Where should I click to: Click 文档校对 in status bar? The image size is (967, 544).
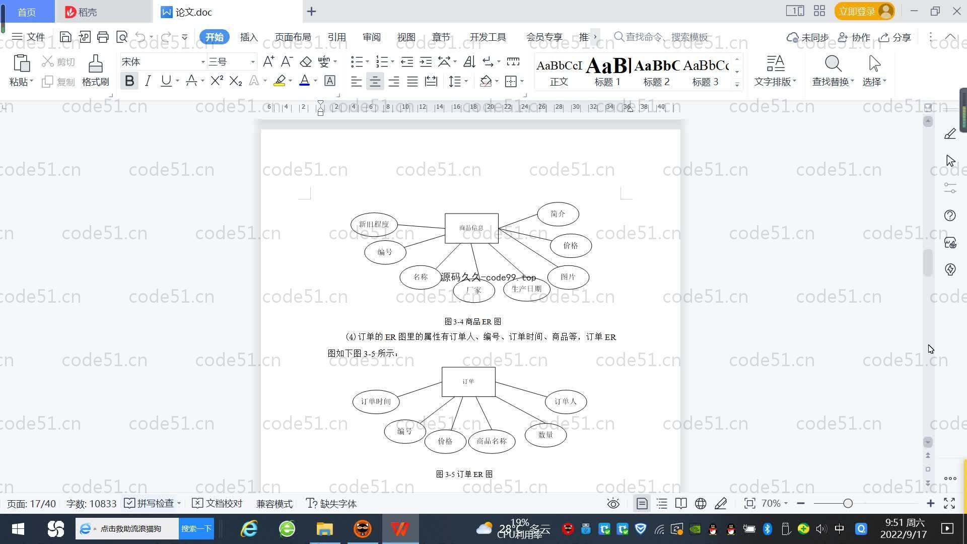(x=218, y=504)
